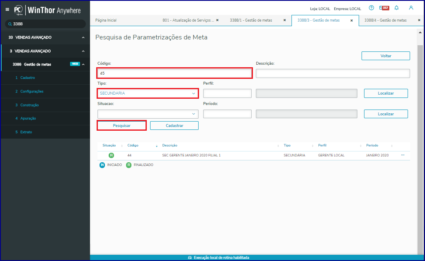Open the Tipo dropdown showing SECUNDARIA
Screen dimensions: 425x261
tap(148, 93)
